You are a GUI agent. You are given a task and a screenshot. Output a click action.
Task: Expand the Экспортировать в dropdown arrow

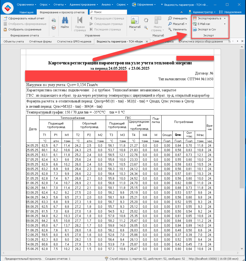point(225,18)
